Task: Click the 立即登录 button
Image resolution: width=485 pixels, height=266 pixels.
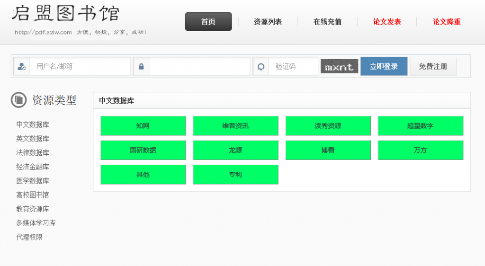Action: [x=384, y=66]
